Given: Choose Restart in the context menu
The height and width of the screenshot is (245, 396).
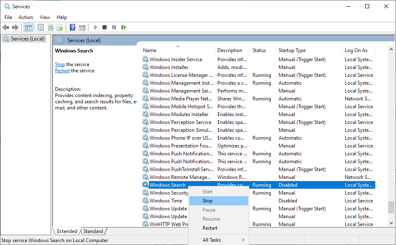Looking at the screenshot, I should [x=210, y=228].
